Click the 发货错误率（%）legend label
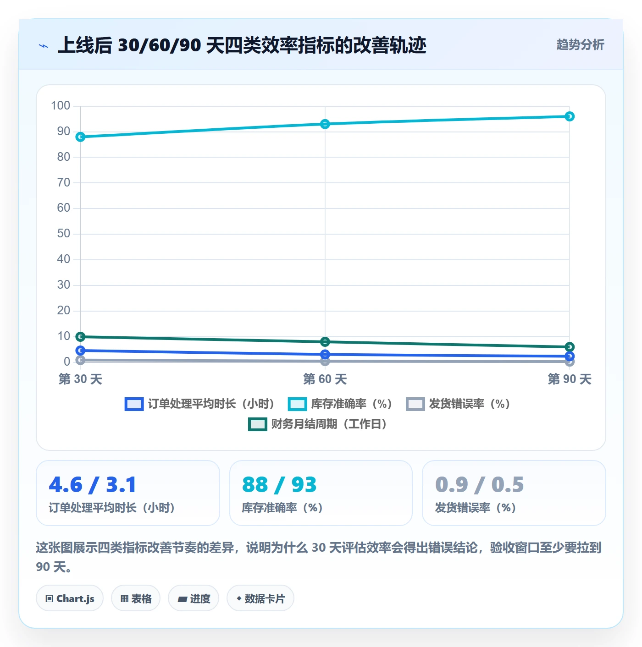 click(470, 404)
